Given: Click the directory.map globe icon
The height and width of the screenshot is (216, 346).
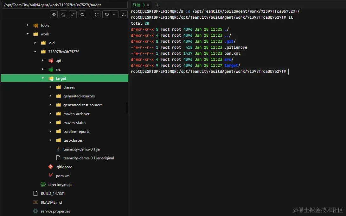Looking at the screenshot, I should [43, 184].
